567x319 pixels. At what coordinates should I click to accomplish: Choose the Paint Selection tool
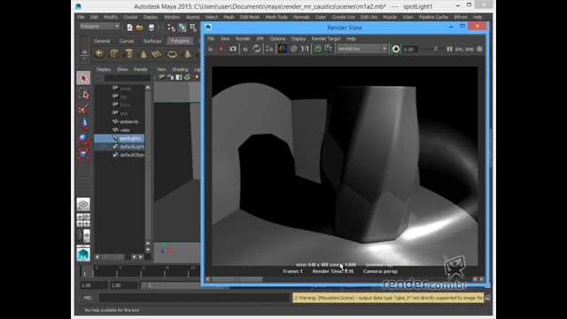coord(83,109)
